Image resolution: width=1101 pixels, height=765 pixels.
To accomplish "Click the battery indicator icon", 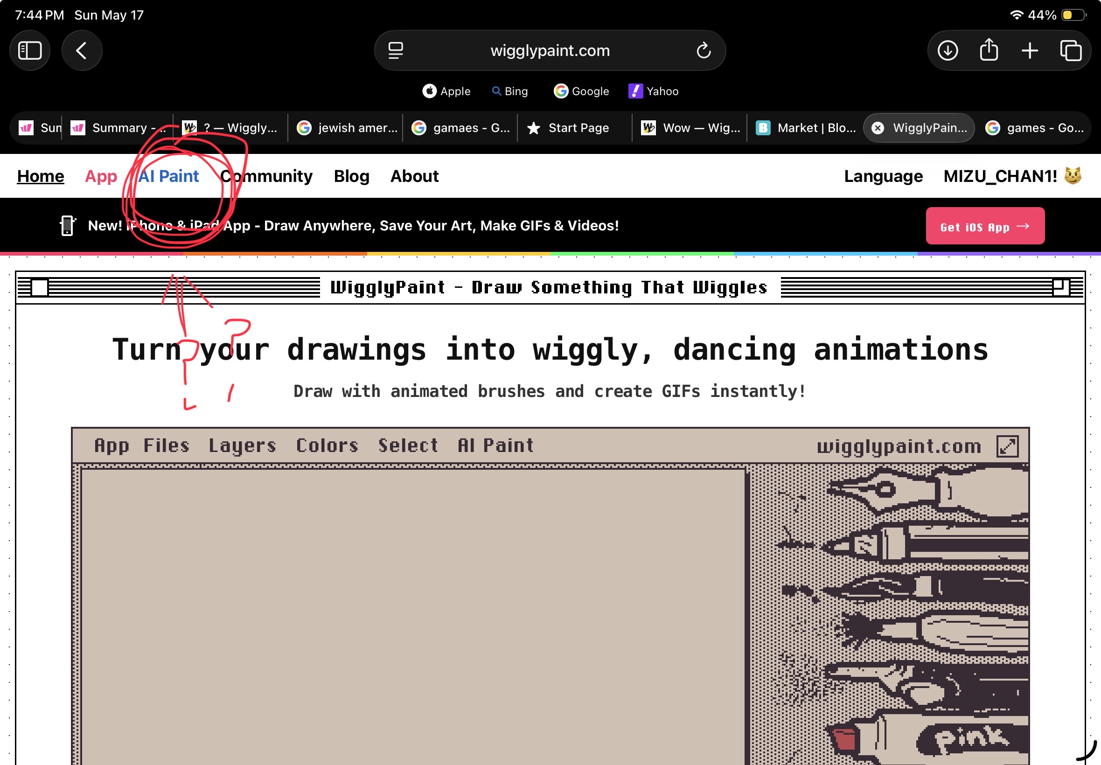I will pos(1073,15).
